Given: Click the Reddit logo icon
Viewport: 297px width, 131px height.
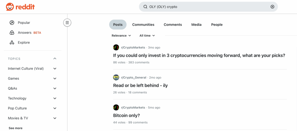Looking at the screenshot, I should [10, 7].
